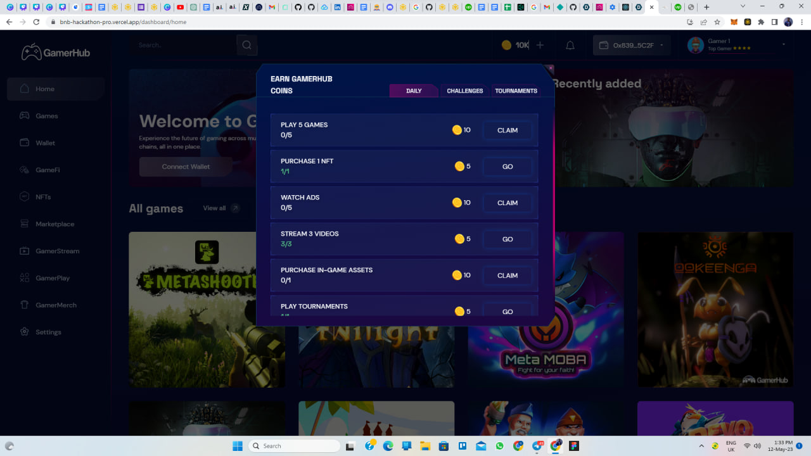
Task: Open notifications via the bell icon
Action: (571, 45)
